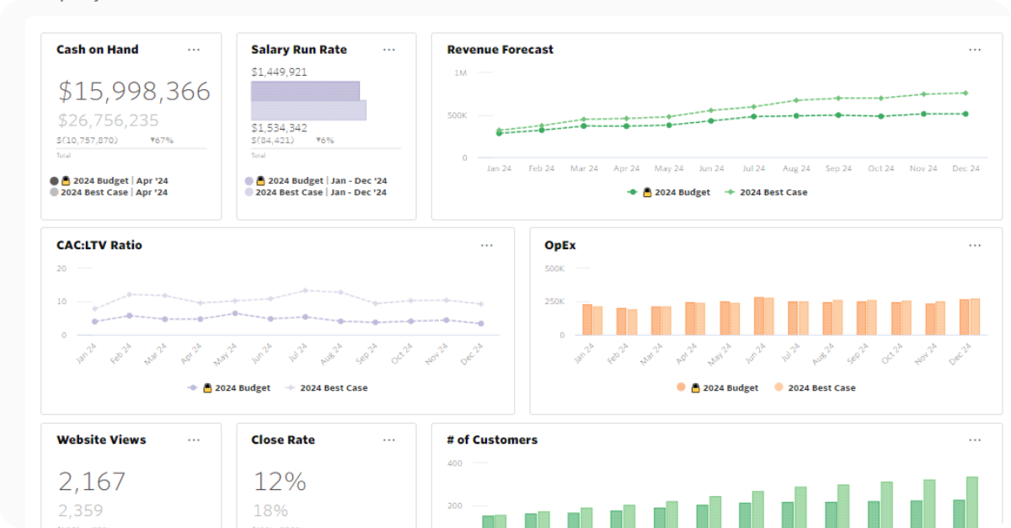
Task: Click the 6% decrease indicator
Action: [x=325, y=140]
